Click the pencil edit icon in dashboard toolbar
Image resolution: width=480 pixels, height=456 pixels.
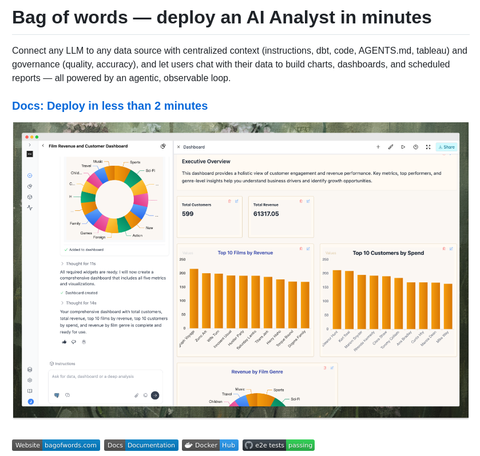point(391,147)
